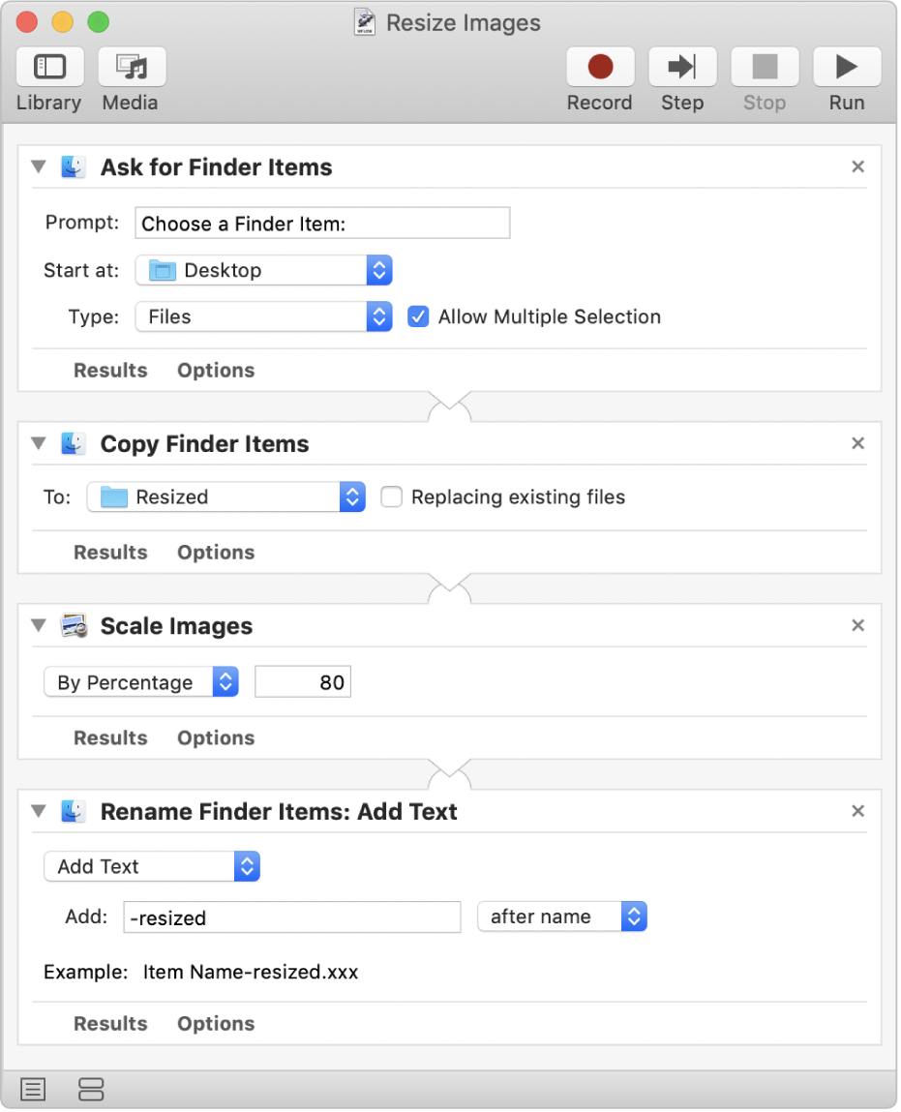Viewport: 901px width, 1112px height.
Task: Collapse the Ask for Finder Items action
Action: pos(38,166)
